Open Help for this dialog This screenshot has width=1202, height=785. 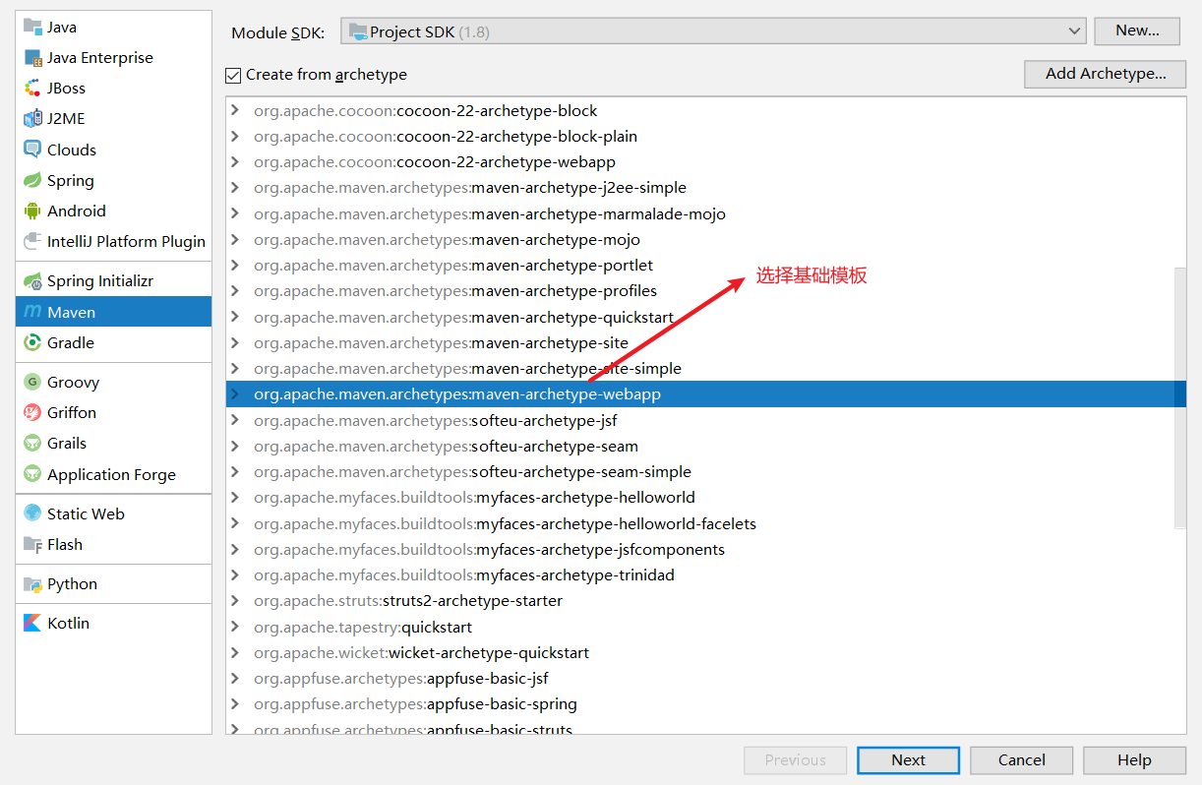pyautogui.click(x=1134, y=759)
